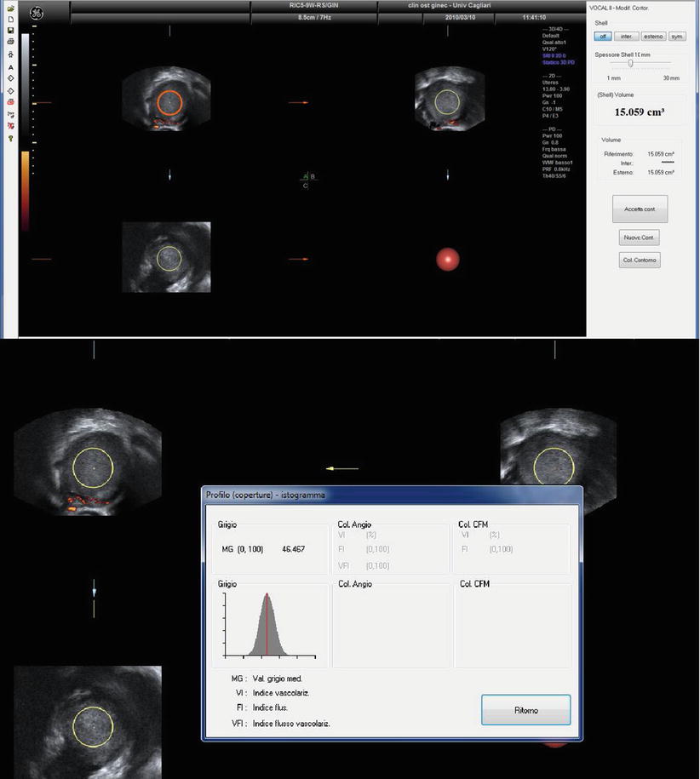Toggle Shell mode to inter.
The height and width of the screenshot is (779, 700).
point(626,37)
